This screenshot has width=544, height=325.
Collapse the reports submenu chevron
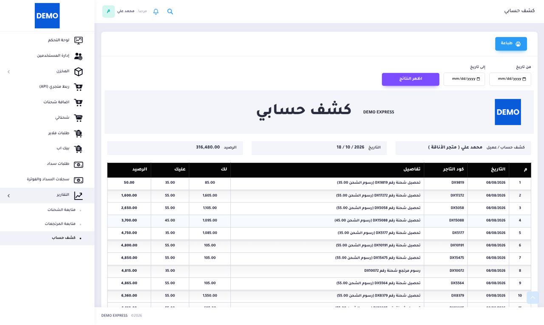(8, 196)
